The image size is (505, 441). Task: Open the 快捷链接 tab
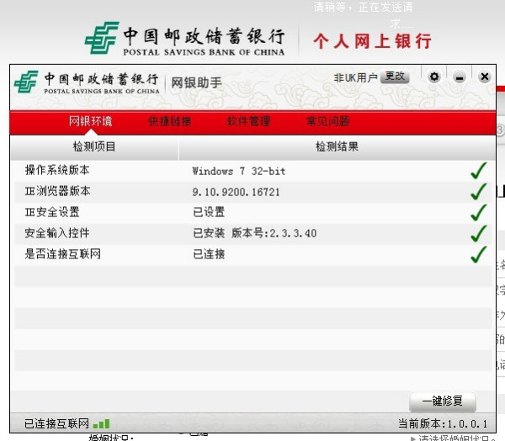170,121
